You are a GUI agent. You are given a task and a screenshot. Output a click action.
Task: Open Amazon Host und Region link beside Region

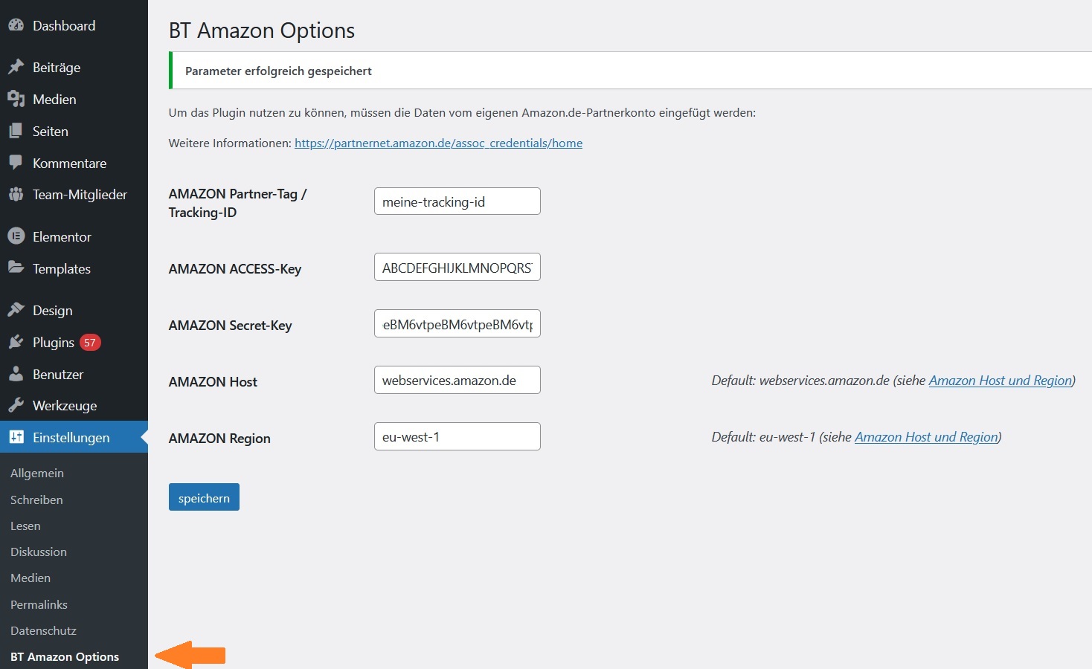click(x=926, y=436)
